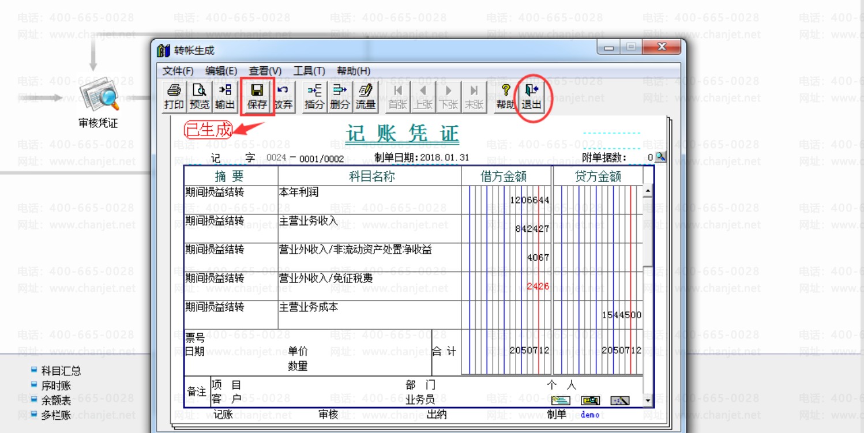Save the voucher with the 保存 icon
864x433 pixels.
pyautogui.click(x=257, y=96)
